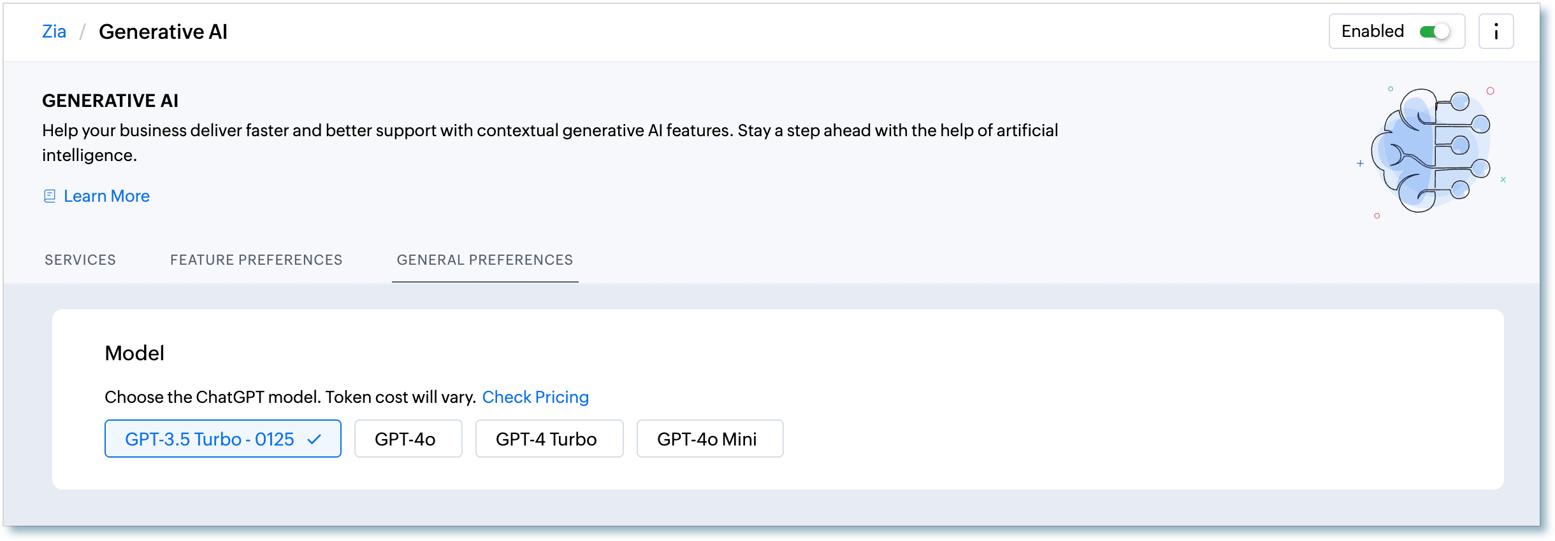Open the Learn More link

106,196
